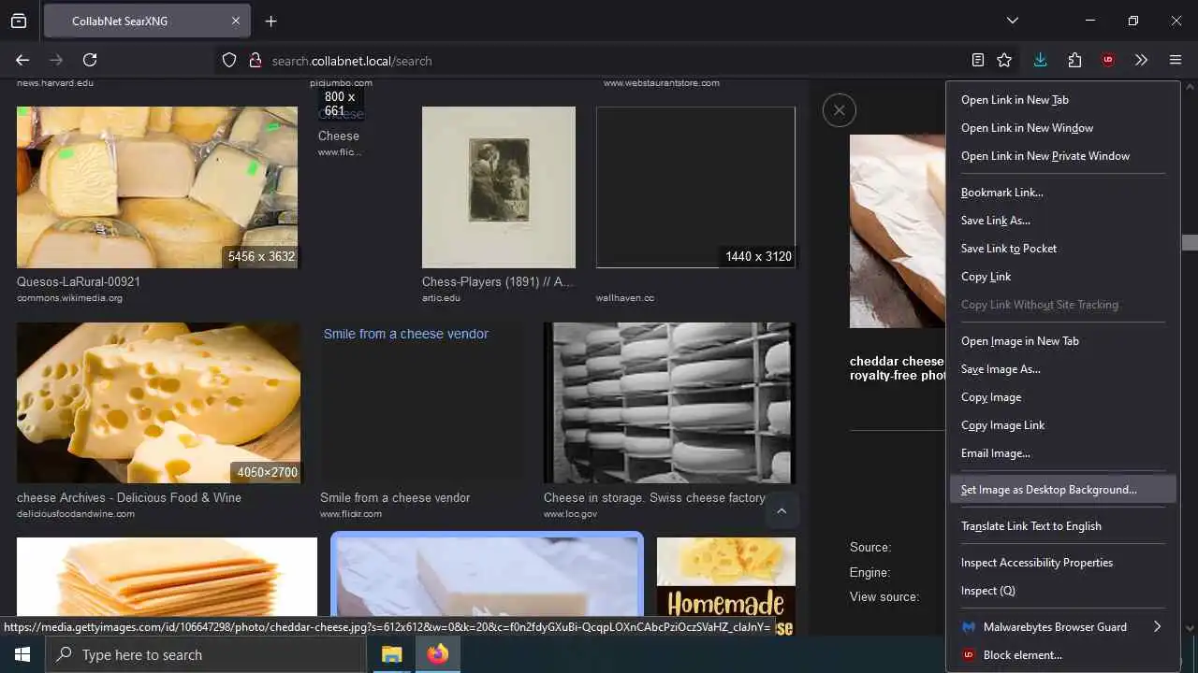Click the back-to-top arrow button
1198x673 pixels.
782,510
